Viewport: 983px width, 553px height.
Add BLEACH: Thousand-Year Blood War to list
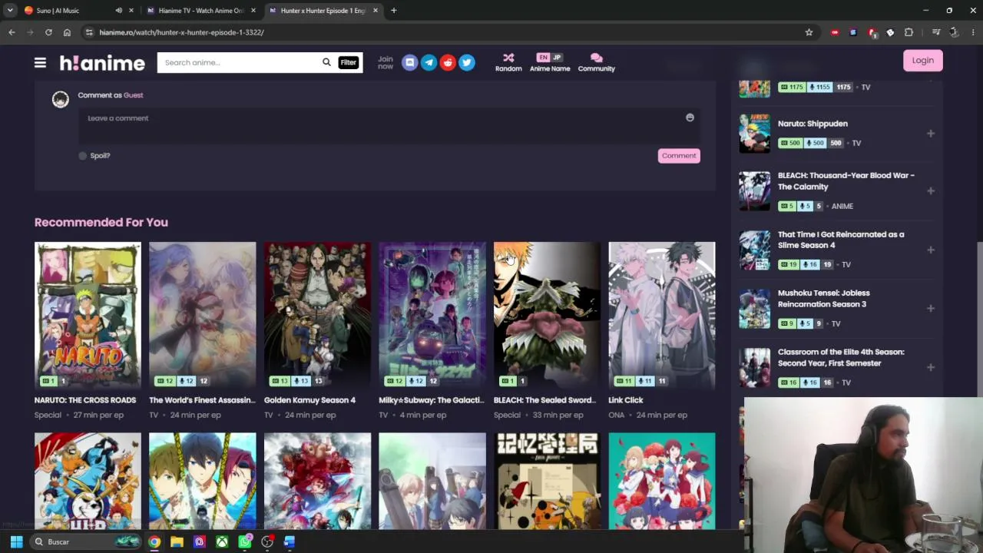(930, 190)
